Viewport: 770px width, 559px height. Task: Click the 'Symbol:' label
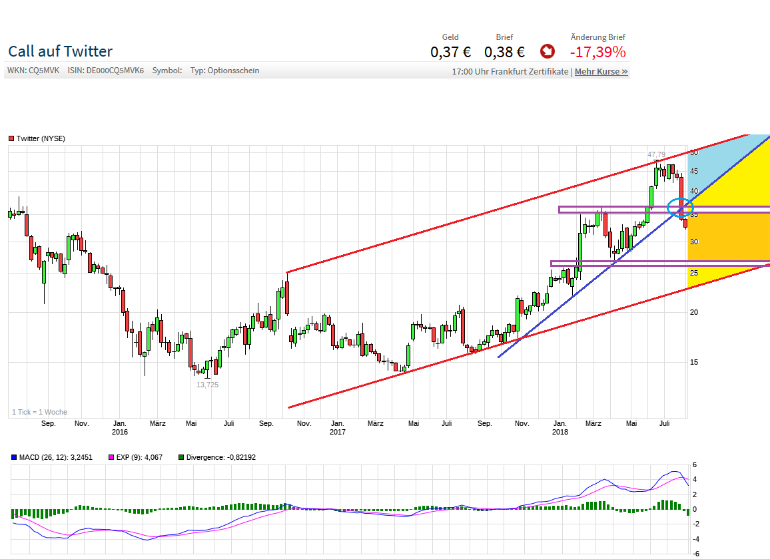click(167, 71)
